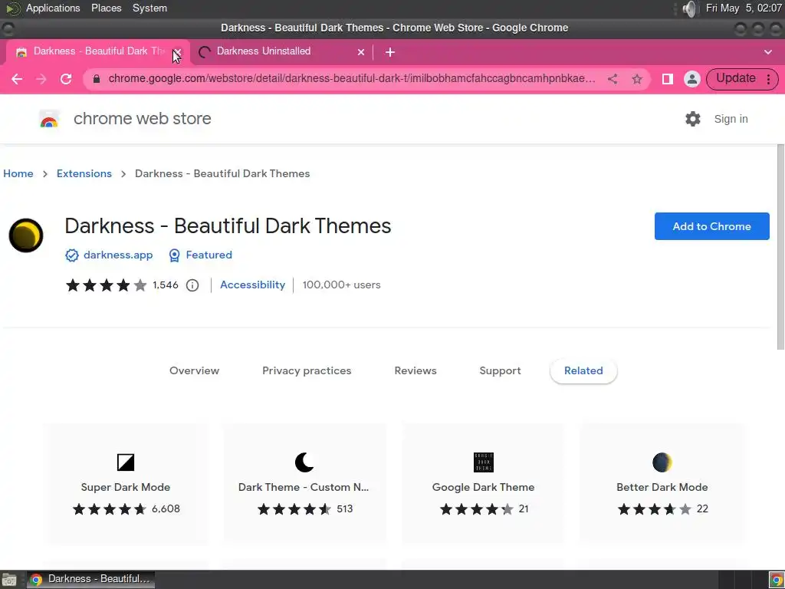Screen dimensions: 785x589
Task: Click the page vertical scrollbar
Action: pyautogui.click(x=780, y=247)
